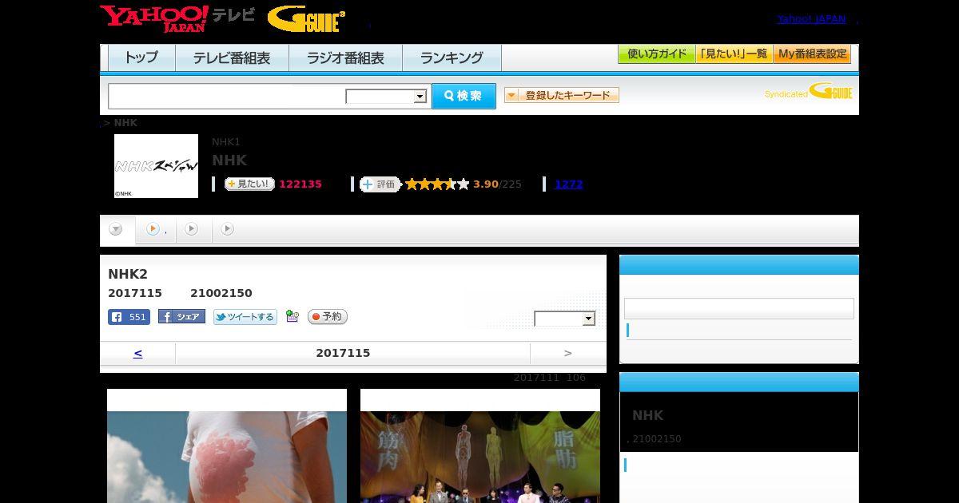Open the 1272 reviews link
Viewport: 959px width, 503px height.
tap(569, 184)
